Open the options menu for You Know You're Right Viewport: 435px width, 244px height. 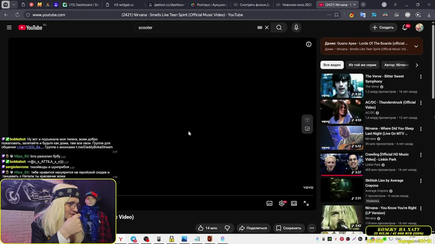click(x=421, y=208)
